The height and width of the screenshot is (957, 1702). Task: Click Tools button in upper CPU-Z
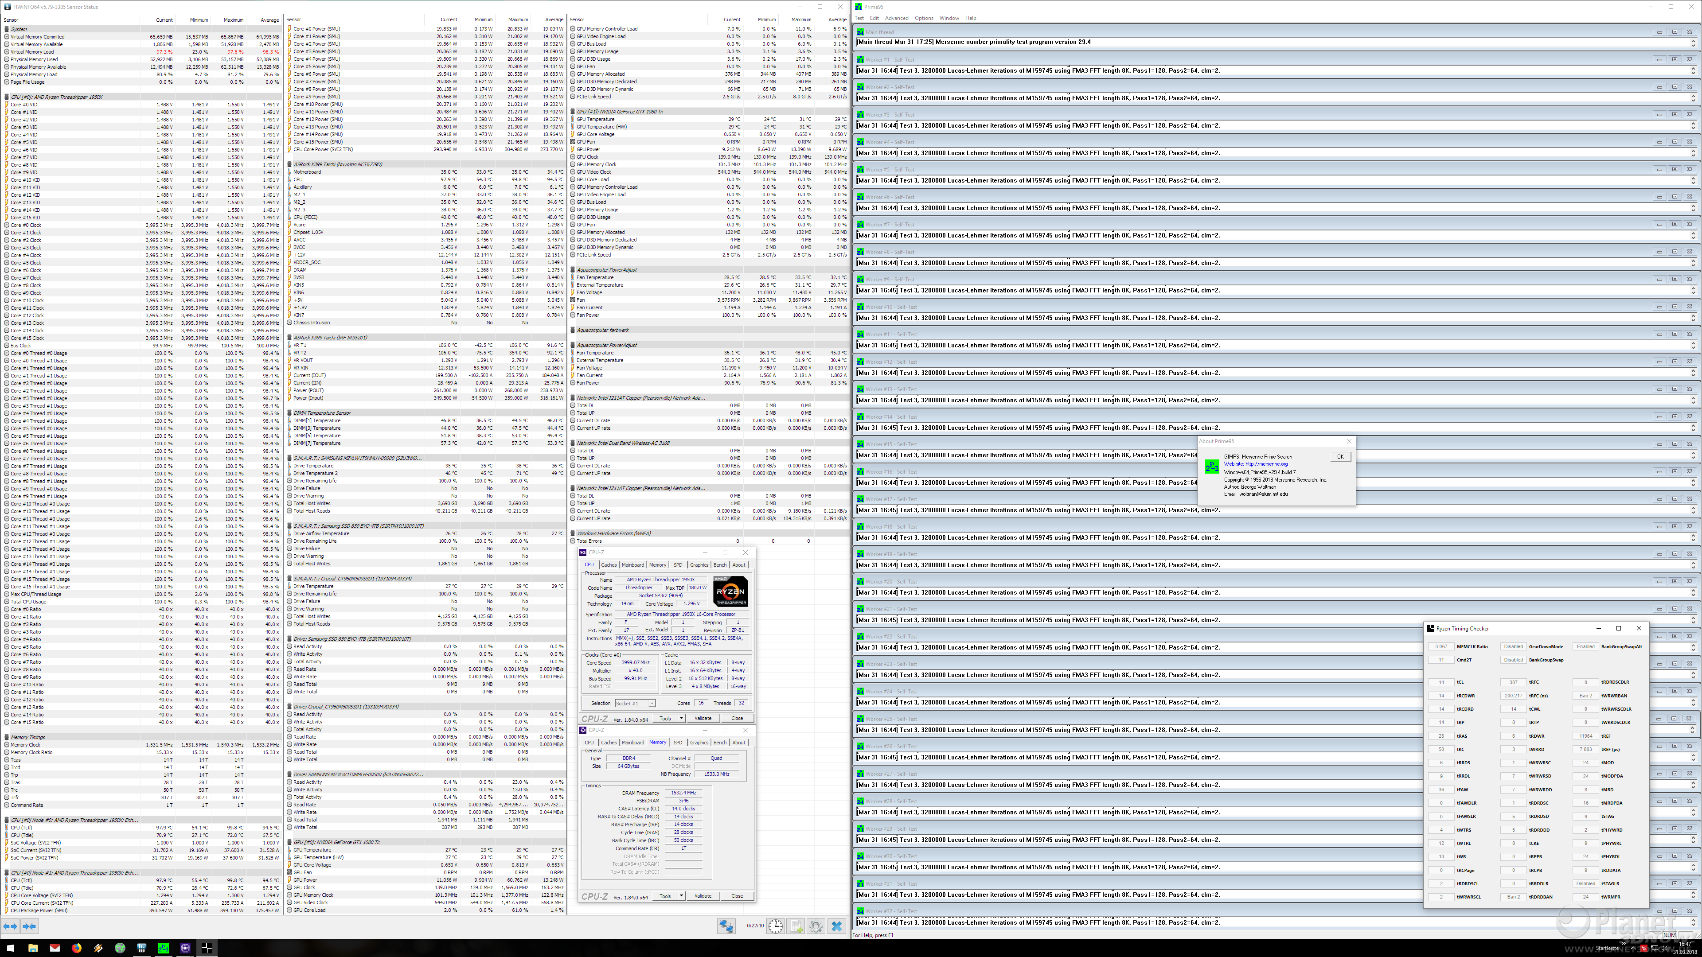(x=665, y=718)
